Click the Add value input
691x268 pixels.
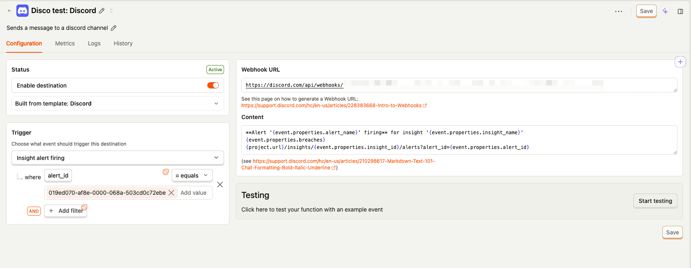tap(193, 193)
